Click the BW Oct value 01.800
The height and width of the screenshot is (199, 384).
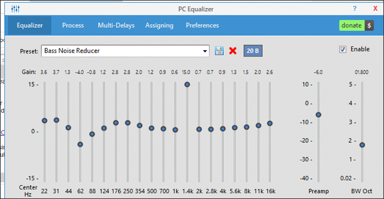click(361, 72)
